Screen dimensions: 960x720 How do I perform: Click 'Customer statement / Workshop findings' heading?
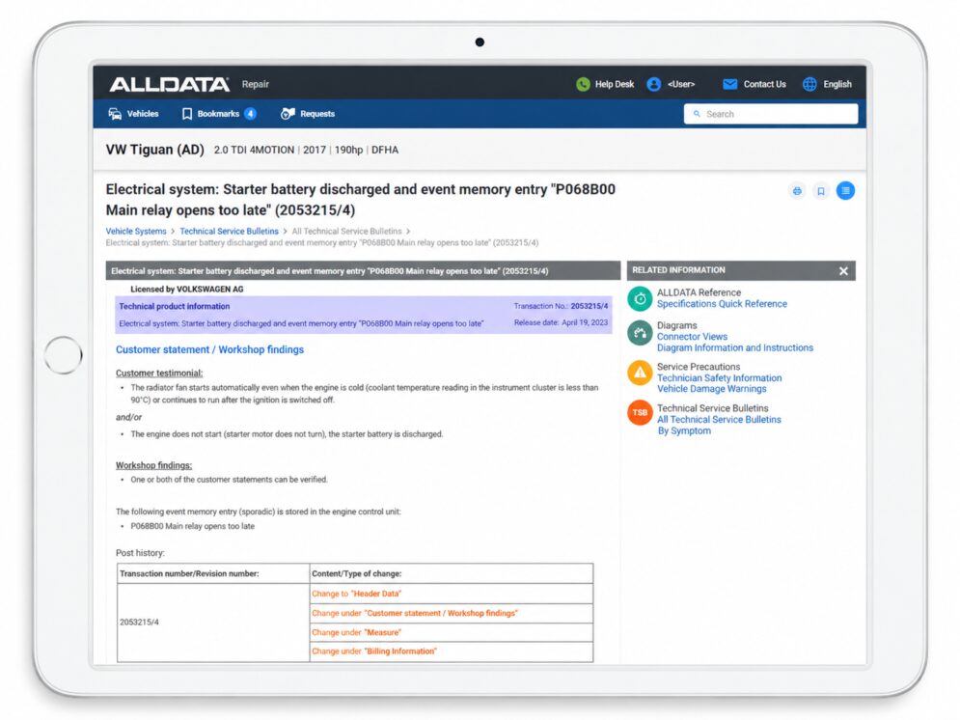point(210,349)
